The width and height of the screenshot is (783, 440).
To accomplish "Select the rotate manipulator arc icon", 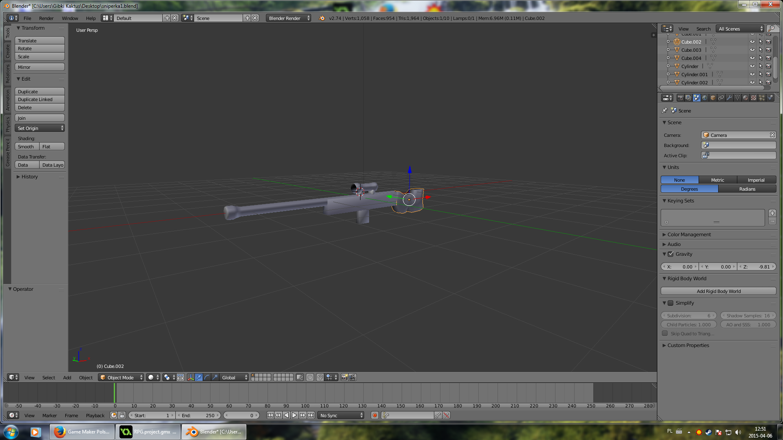I will coord(207,378).
